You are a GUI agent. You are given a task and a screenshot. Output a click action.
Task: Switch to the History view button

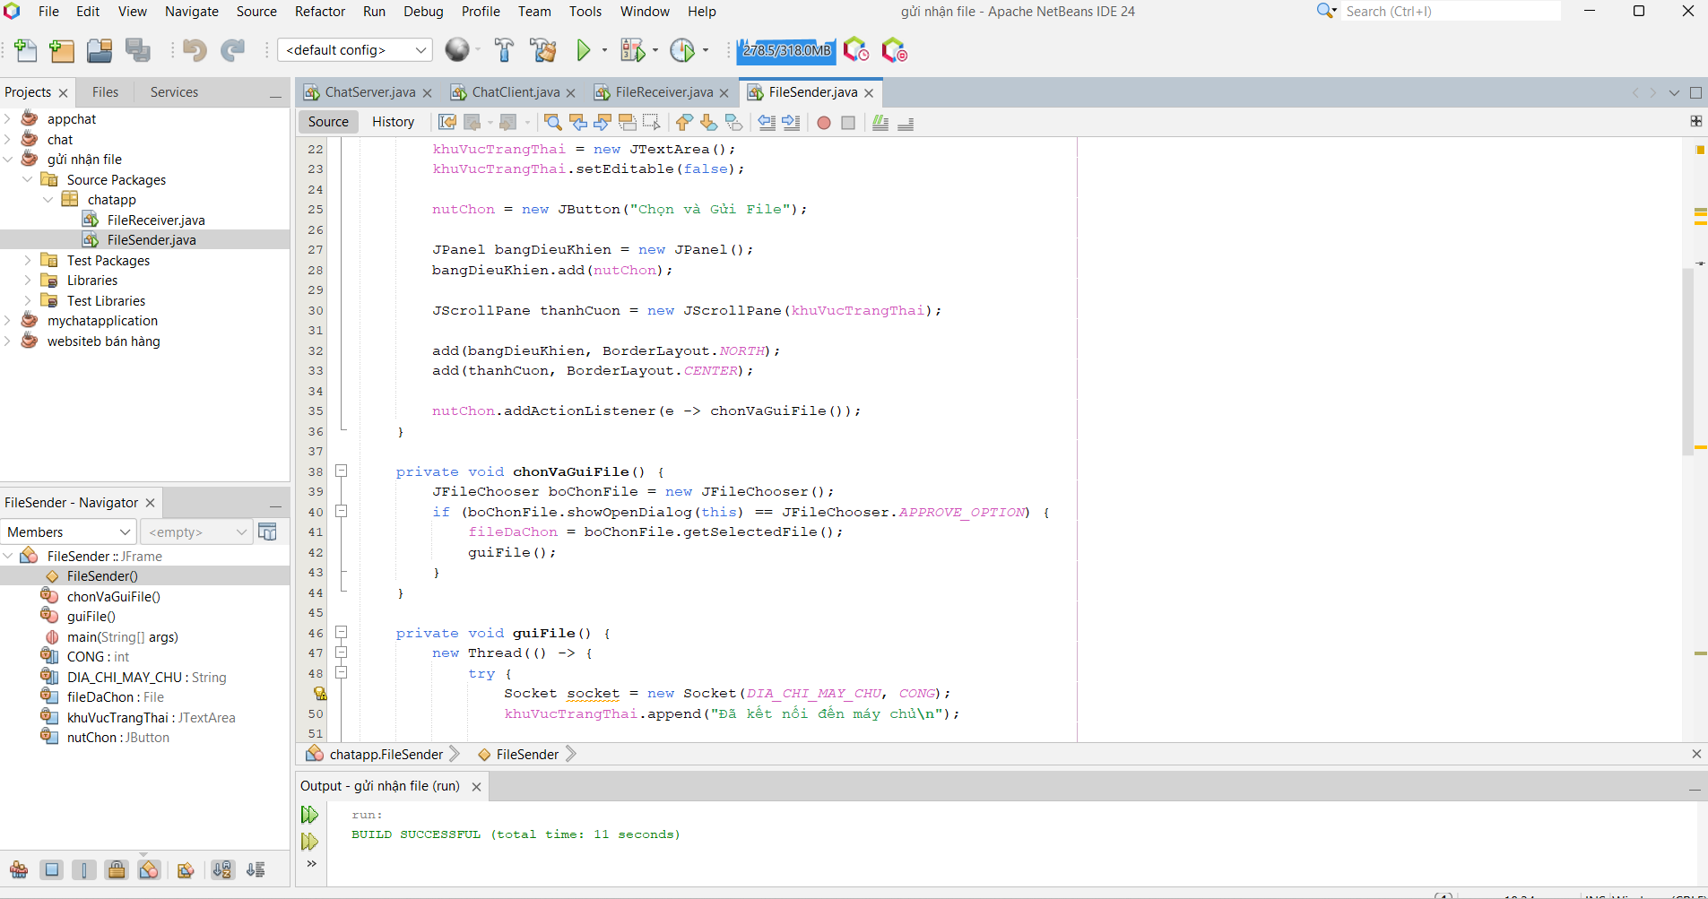pyautogui.click(x=393, y=122)
